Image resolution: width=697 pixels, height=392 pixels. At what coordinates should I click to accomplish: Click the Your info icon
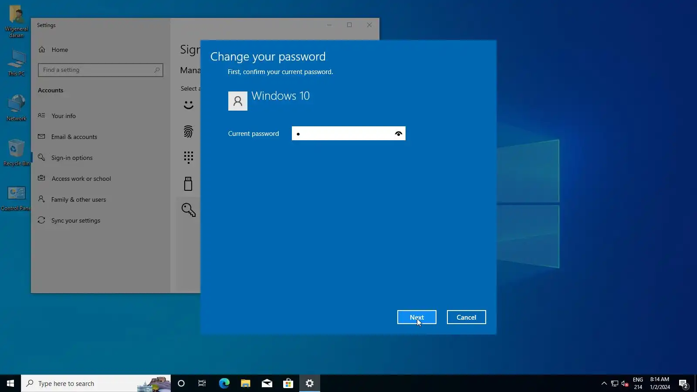41,115
